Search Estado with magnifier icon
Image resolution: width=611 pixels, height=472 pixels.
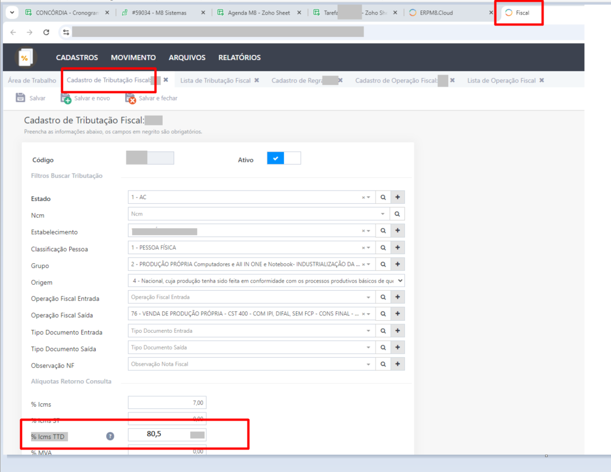383,198
